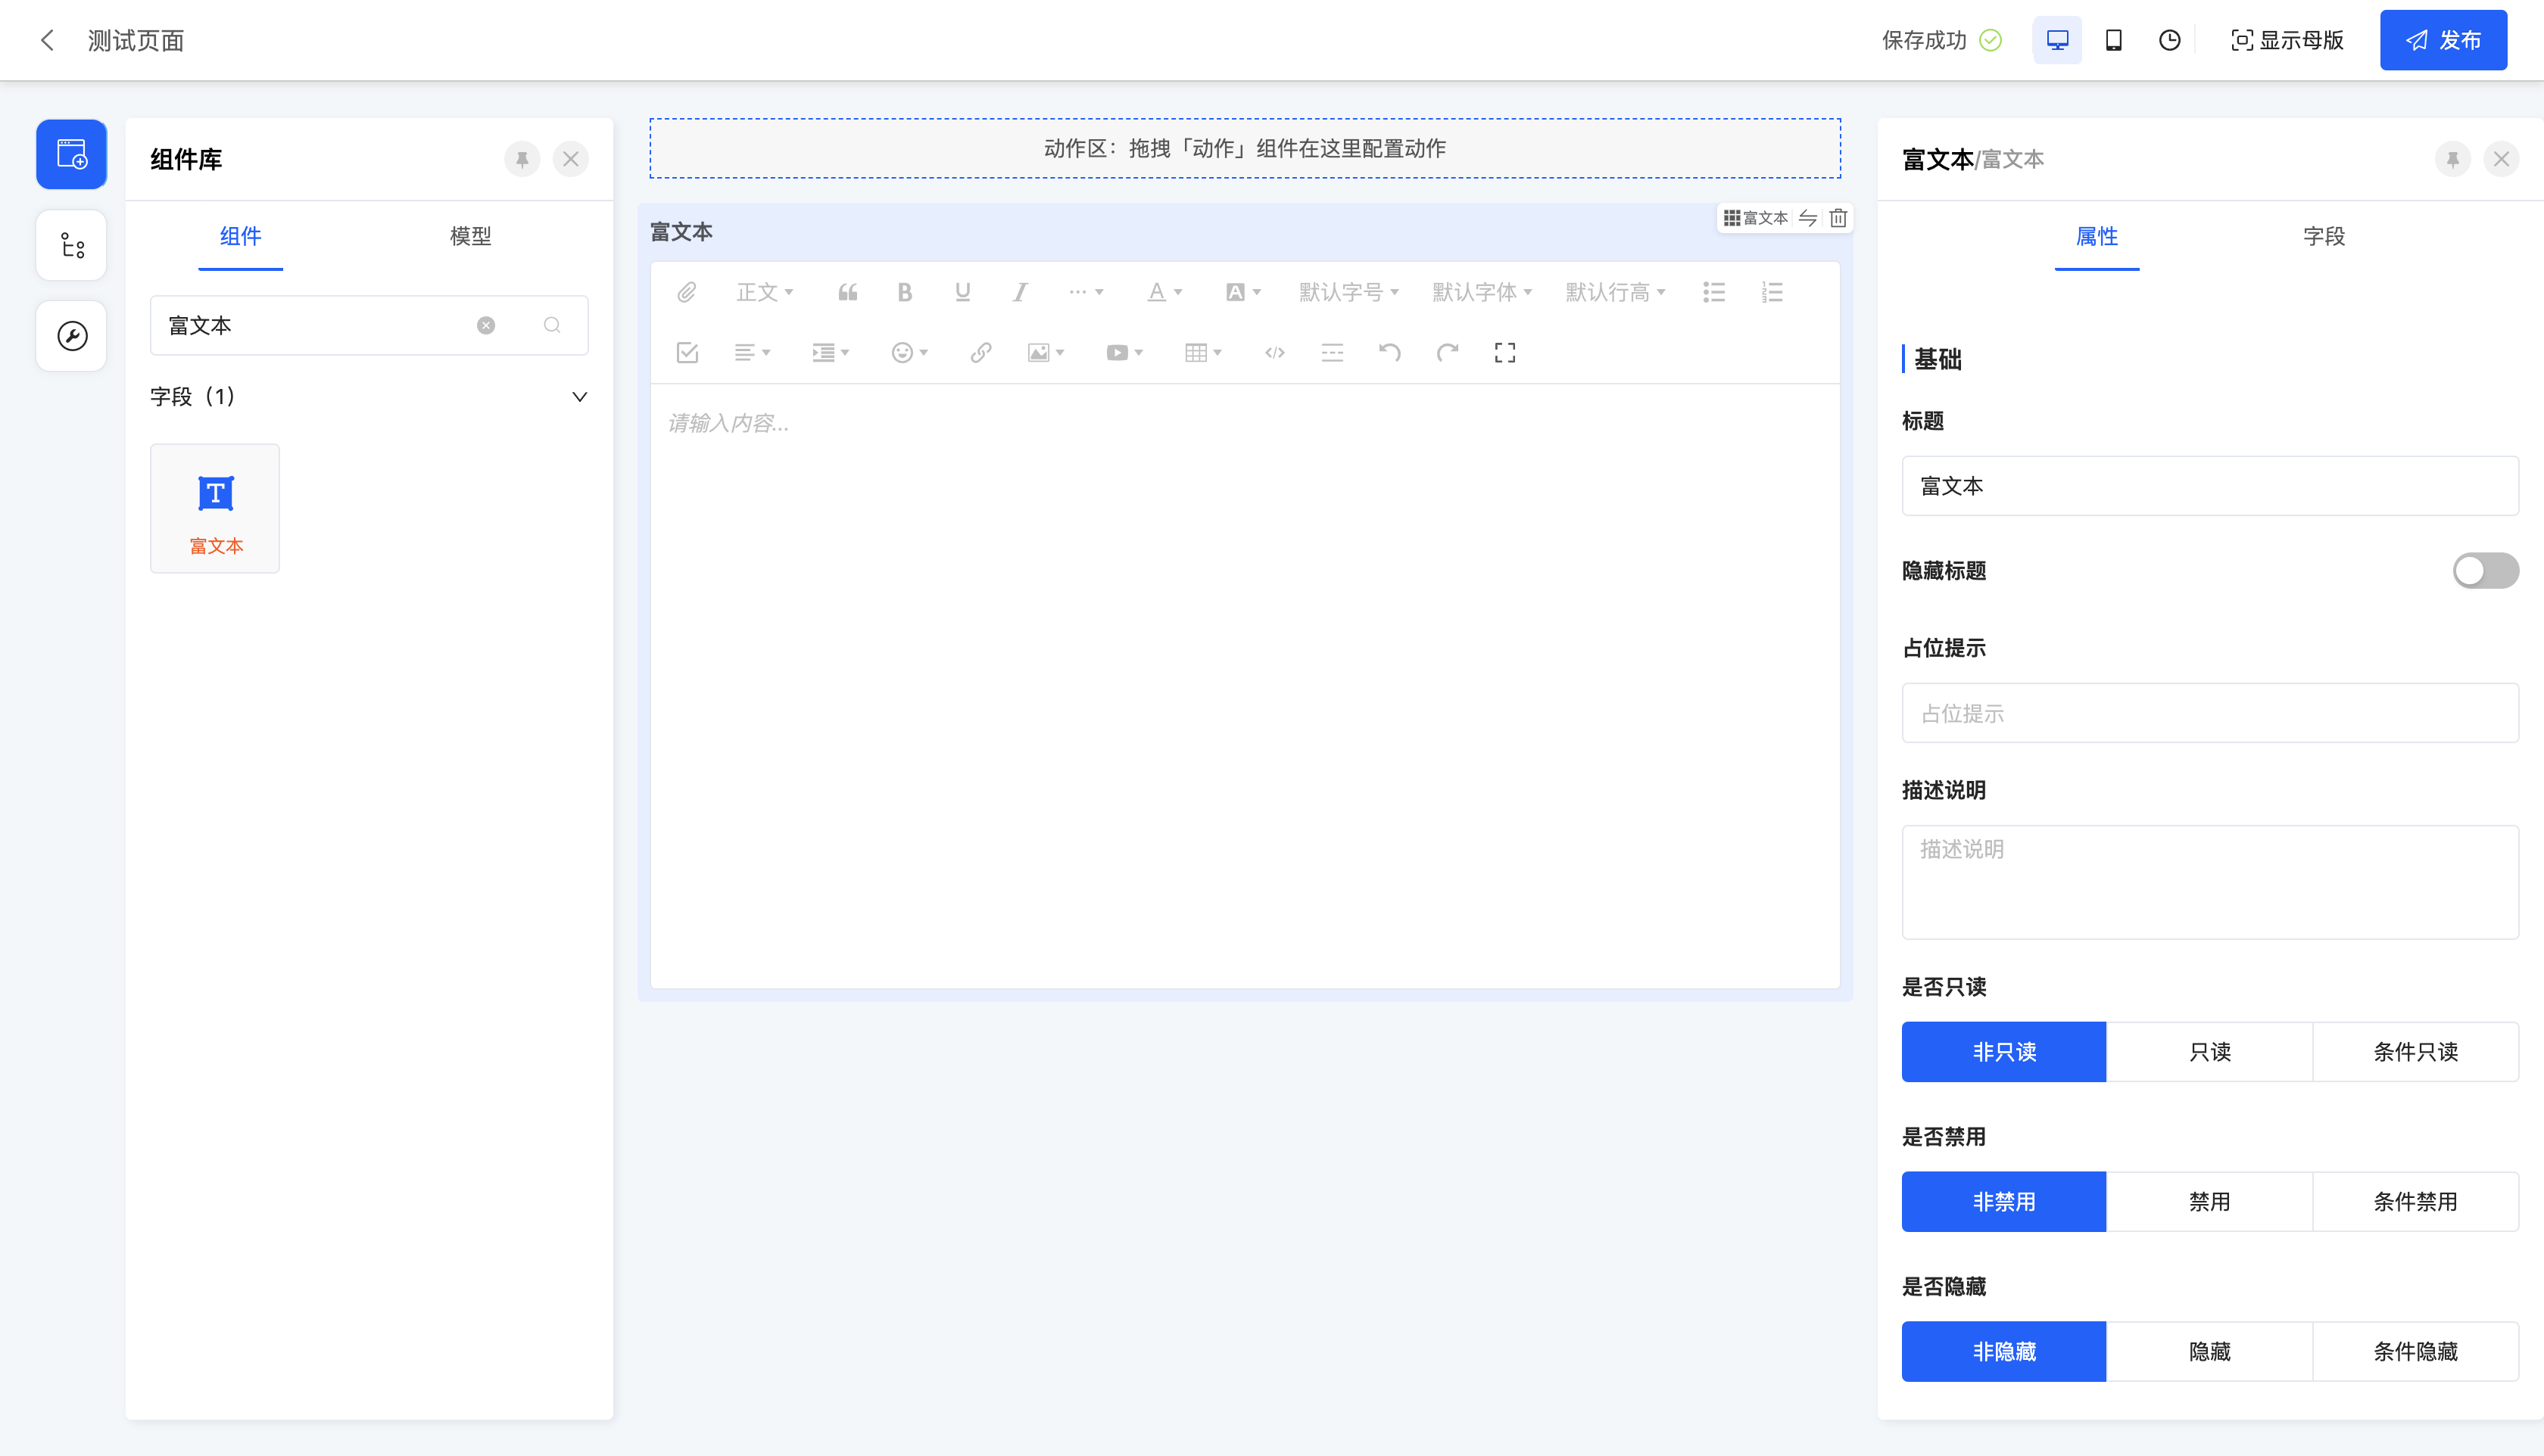Insert a hyperlink using the link icon

point(980,352)
